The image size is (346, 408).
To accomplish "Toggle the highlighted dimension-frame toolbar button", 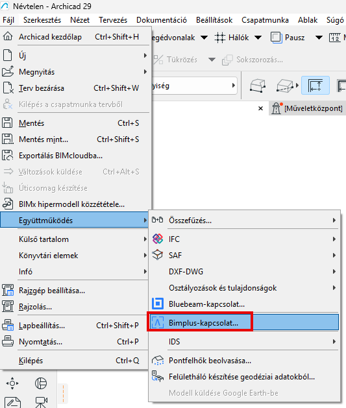I will click(x=315, y=86).
